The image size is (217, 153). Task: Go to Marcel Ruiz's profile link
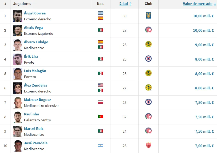[x=34, y=129]
